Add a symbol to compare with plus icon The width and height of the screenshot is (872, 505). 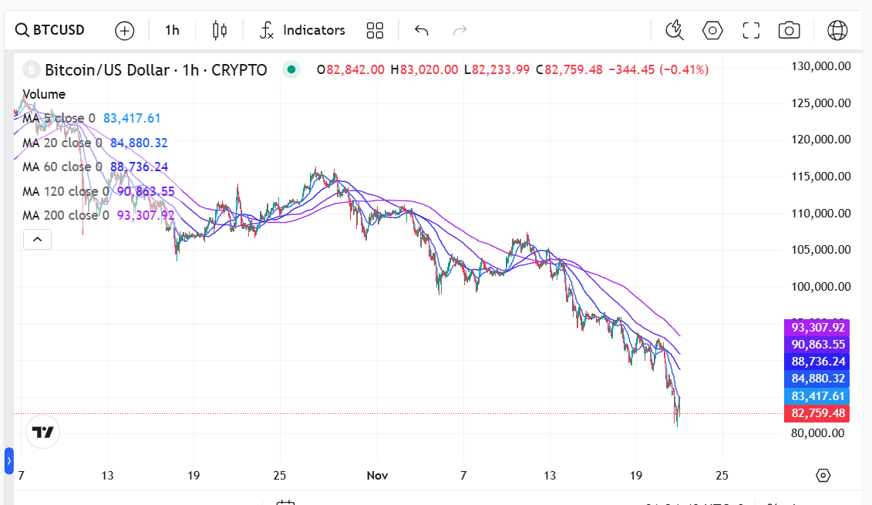point(125,31)
